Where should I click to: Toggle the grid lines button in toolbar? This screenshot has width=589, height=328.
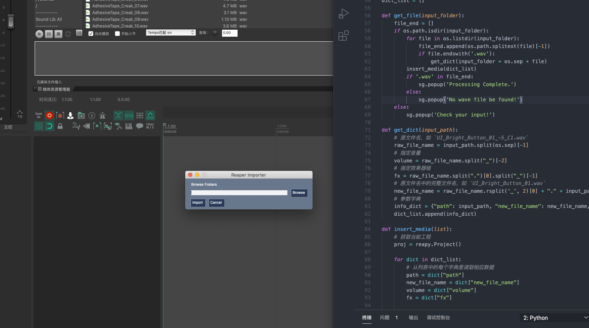tap(39, 126)
